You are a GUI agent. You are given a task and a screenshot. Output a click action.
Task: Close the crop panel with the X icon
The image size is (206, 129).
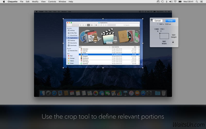coord(151,20)
